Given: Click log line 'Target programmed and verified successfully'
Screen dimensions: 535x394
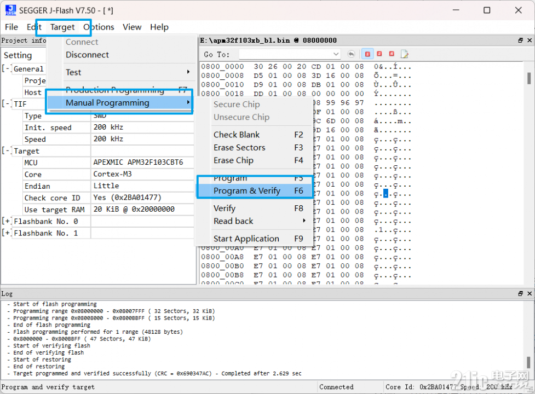Looking at the screenshot, I should 157,373.
